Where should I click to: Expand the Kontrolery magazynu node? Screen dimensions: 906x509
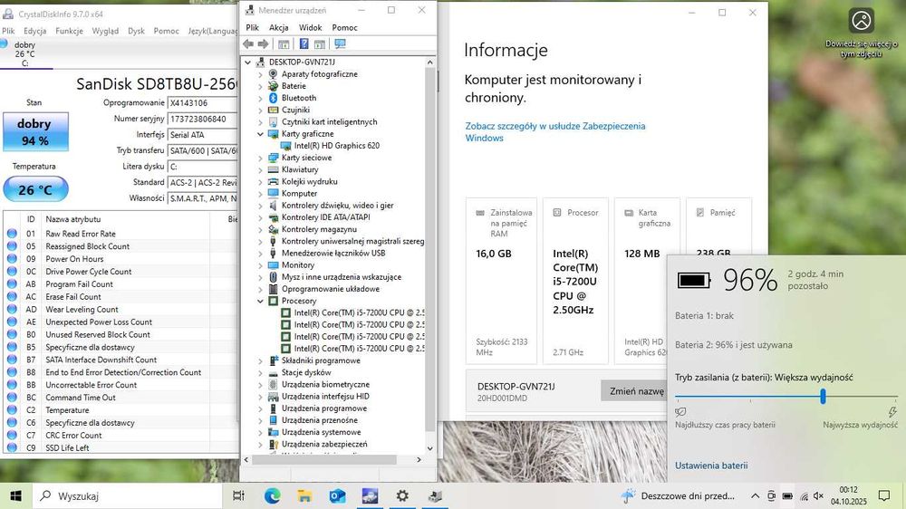click(x=260, y=229)
